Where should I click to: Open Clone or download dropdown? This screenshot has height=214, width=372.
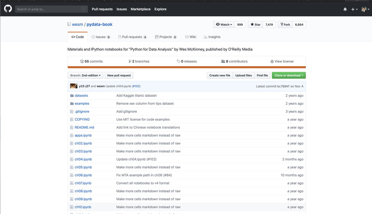(289, 75)
